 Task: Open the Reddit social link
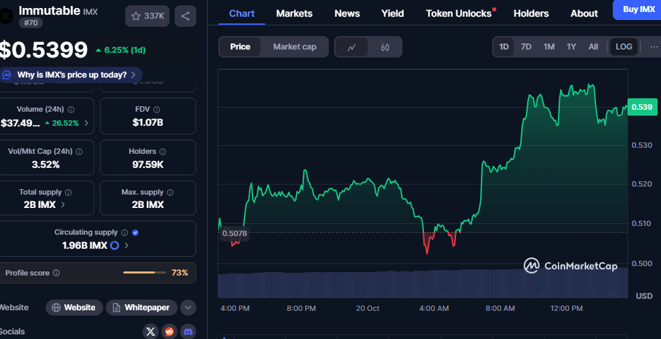[x=169, y=331]
